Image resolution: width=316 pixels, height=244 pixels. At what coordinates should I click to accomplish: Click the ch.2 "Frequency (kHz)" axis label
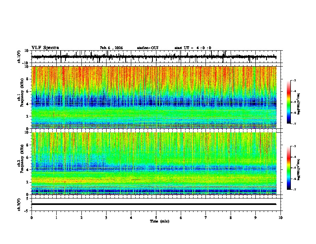[x=22, y=159]
